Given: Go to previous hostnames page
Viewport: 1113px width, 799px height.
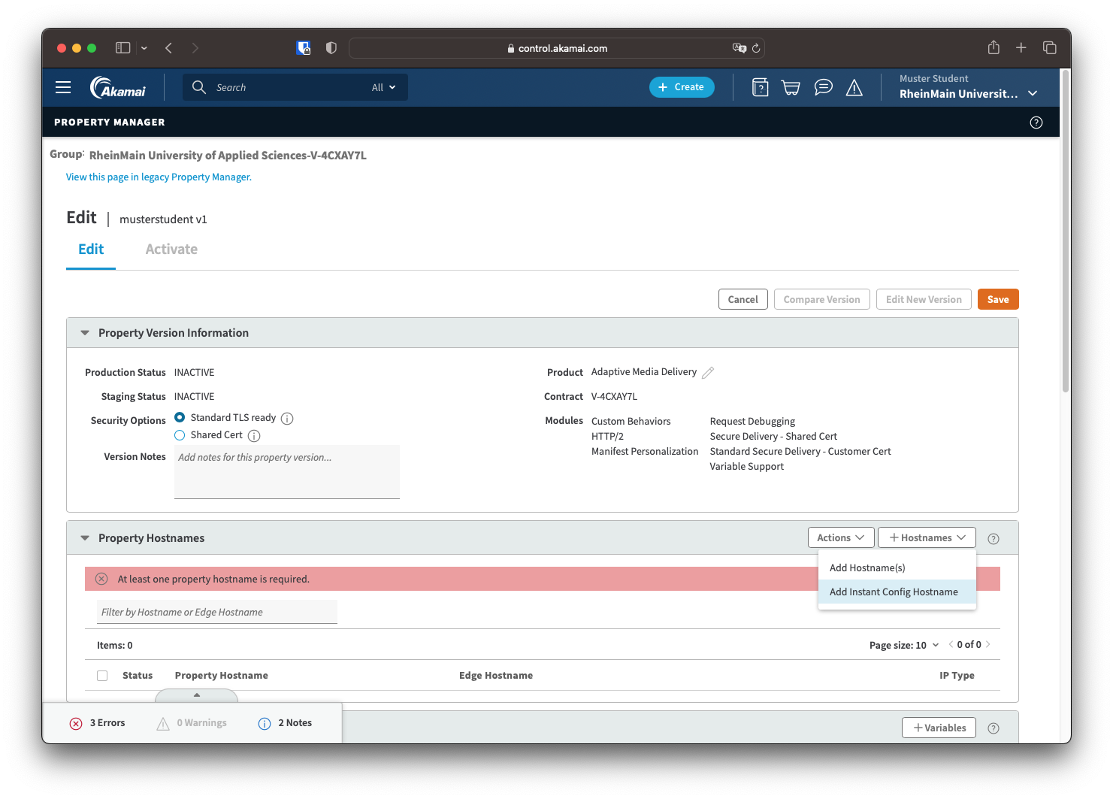Looking at the screenshot, I should click(x=951, y=644).
